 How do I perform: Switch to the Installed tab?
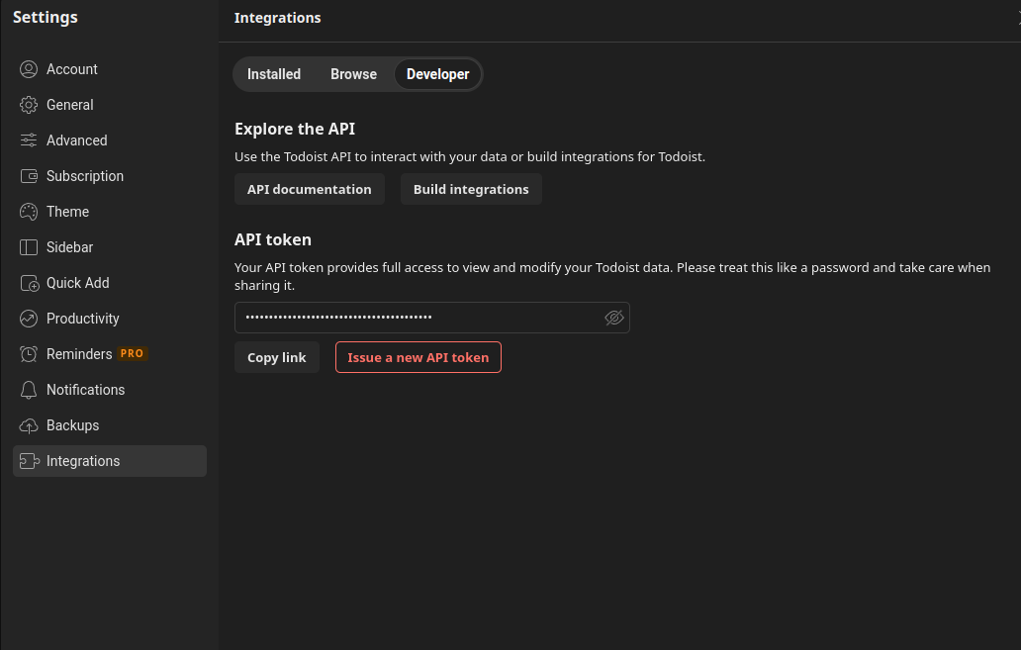274,74
